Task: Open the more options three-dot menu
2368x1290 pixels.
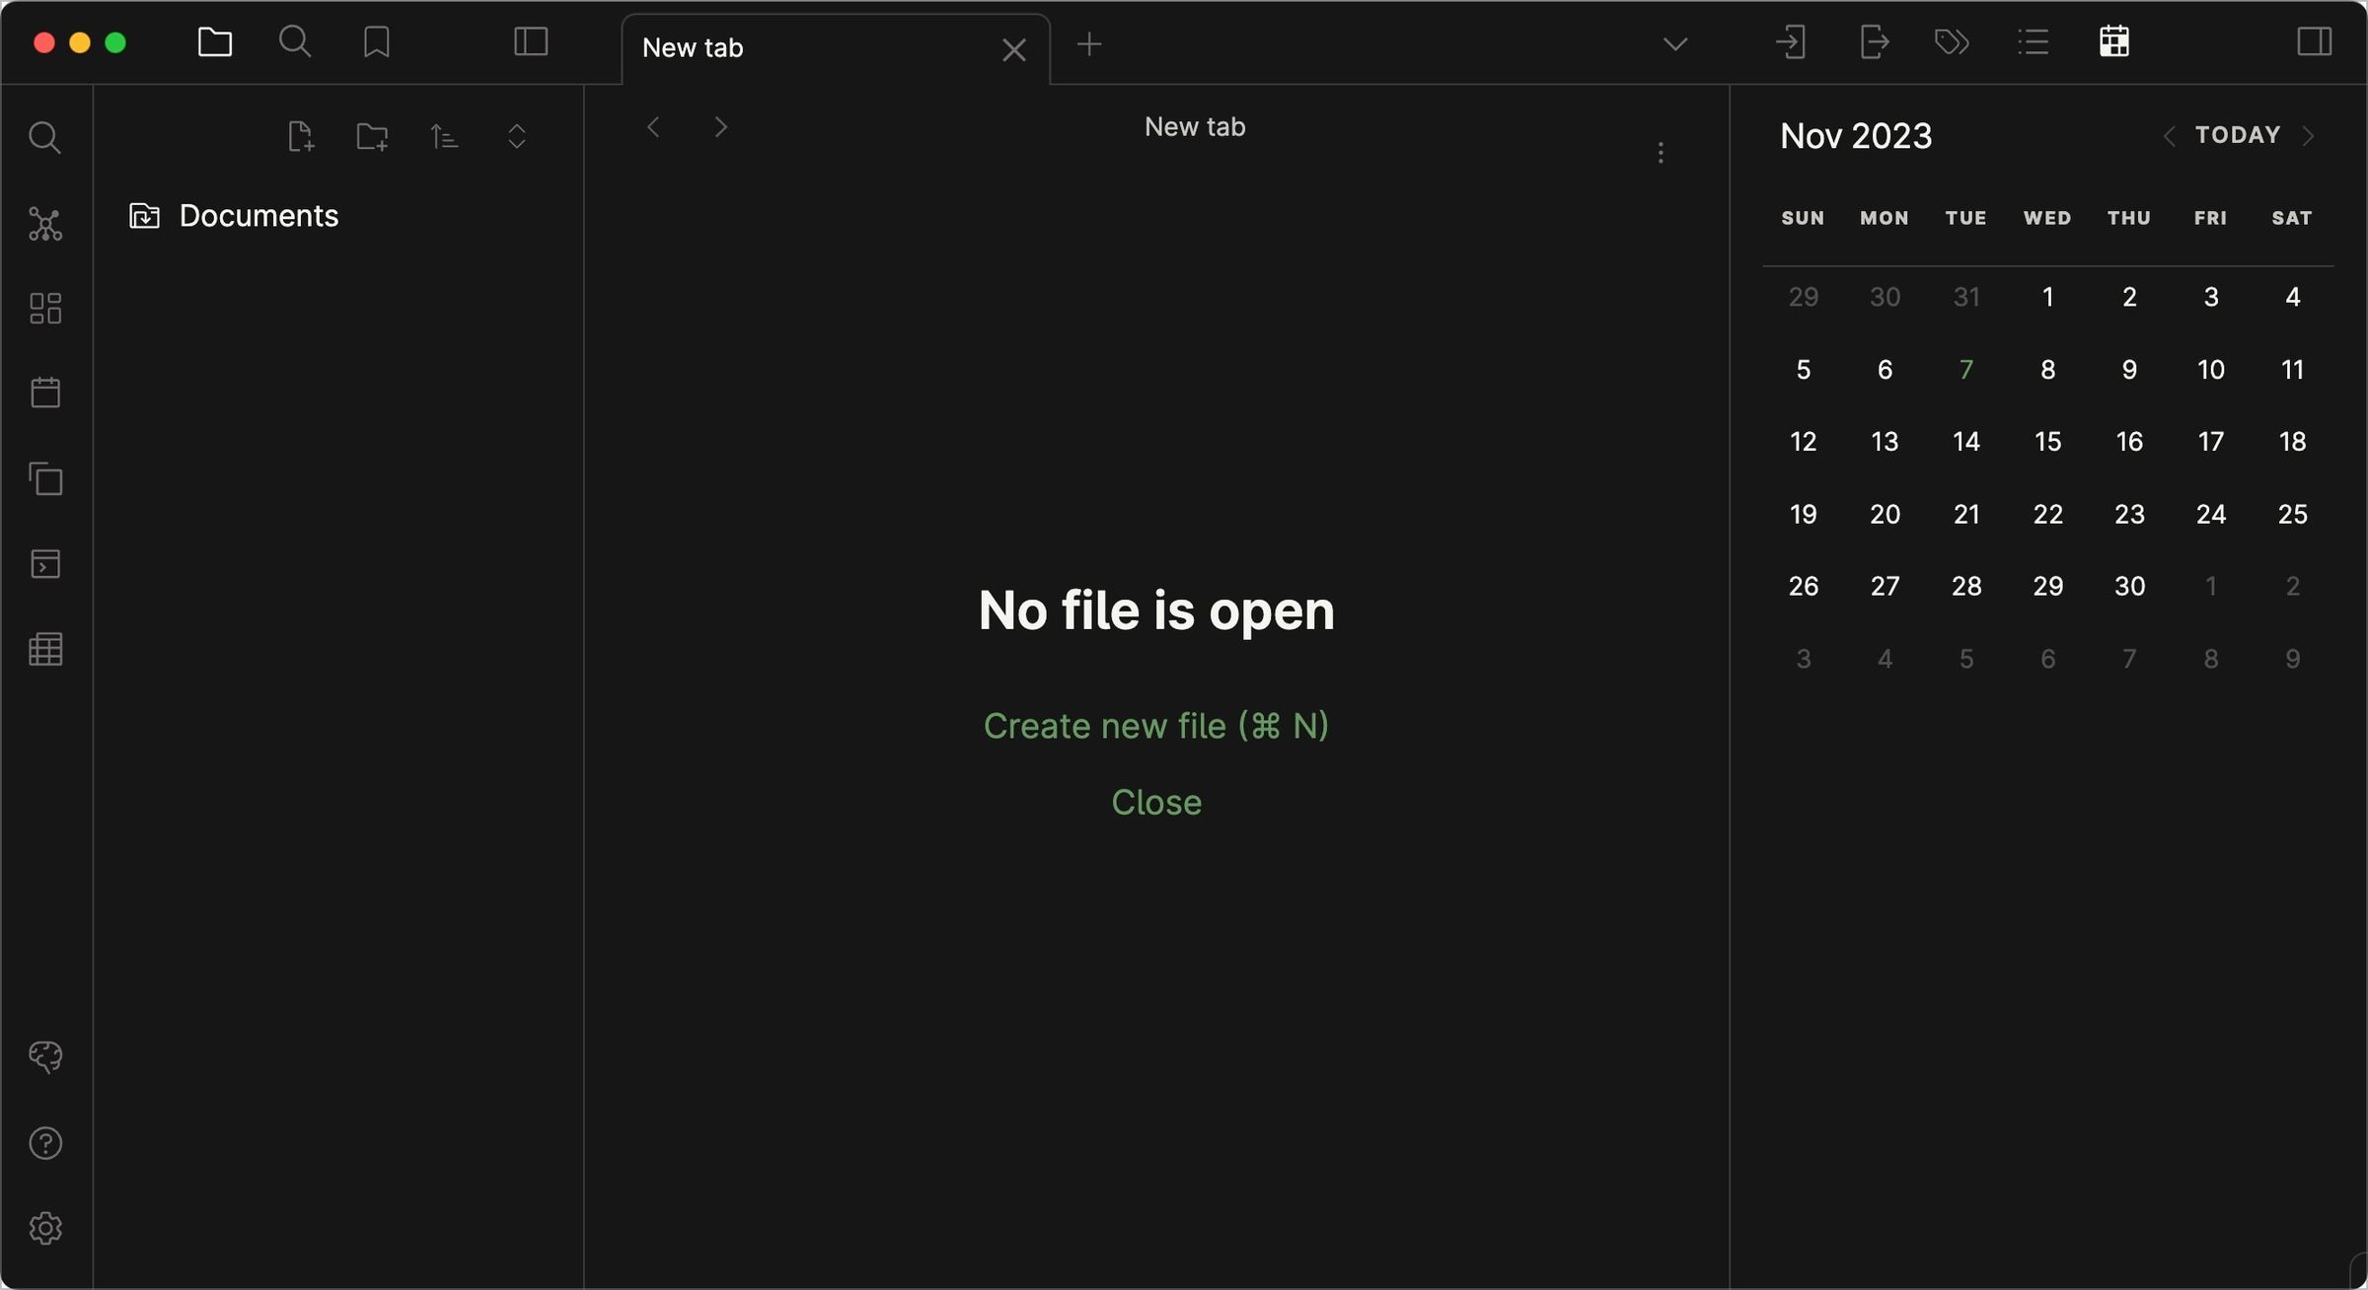Action: tap(1661, 152)
